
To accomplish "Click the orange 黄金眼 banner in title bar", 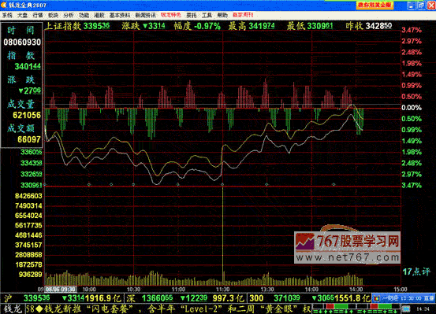I will 375,5.
